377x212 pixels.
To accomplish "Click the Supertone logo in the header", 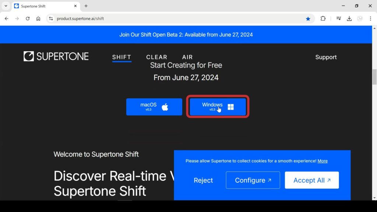I will coord(56,56).
